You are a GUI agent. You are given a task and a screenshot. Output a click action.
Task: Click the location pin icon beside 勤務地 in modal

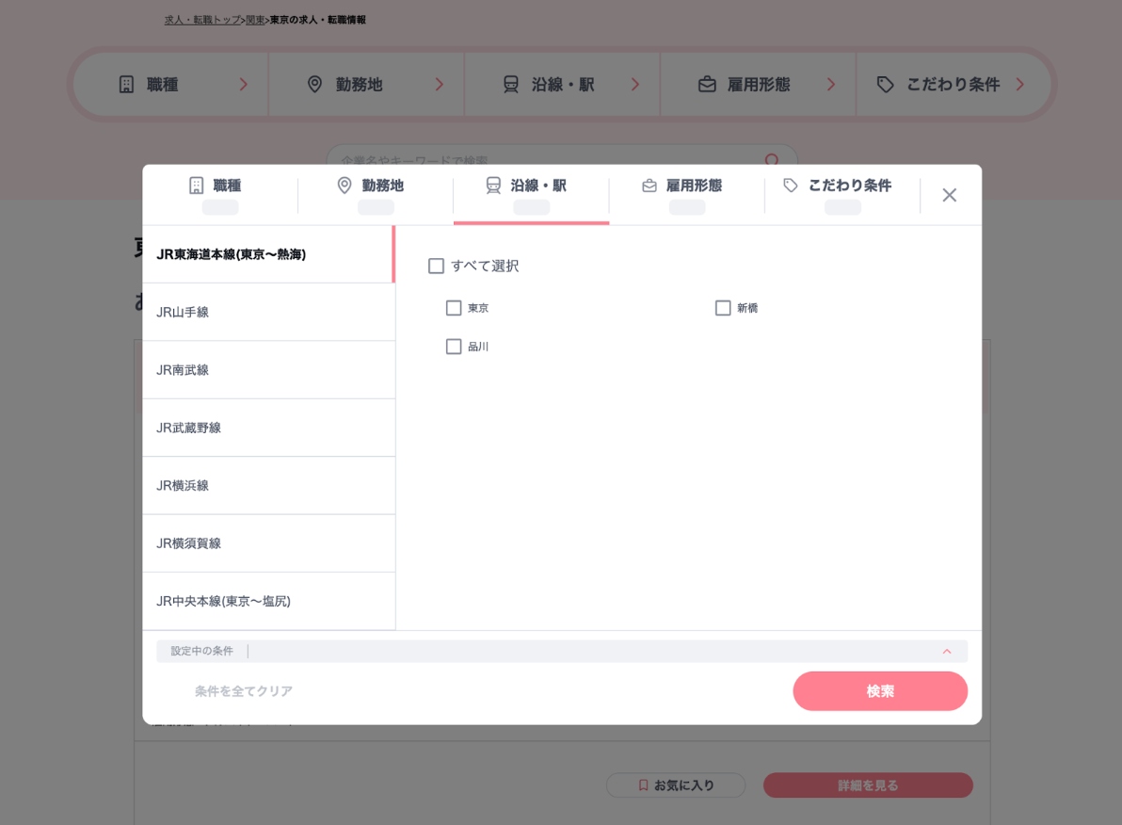(345, 186)
